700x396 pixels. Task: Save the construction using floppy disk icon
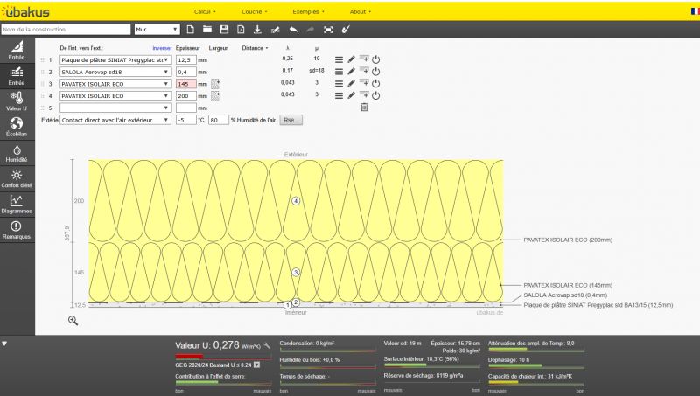(x=224, y=30)
